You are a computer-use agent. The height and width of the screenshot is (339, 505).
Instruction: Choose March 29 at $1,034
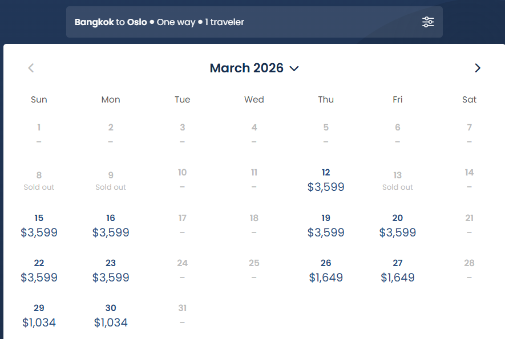coord(39,316)
